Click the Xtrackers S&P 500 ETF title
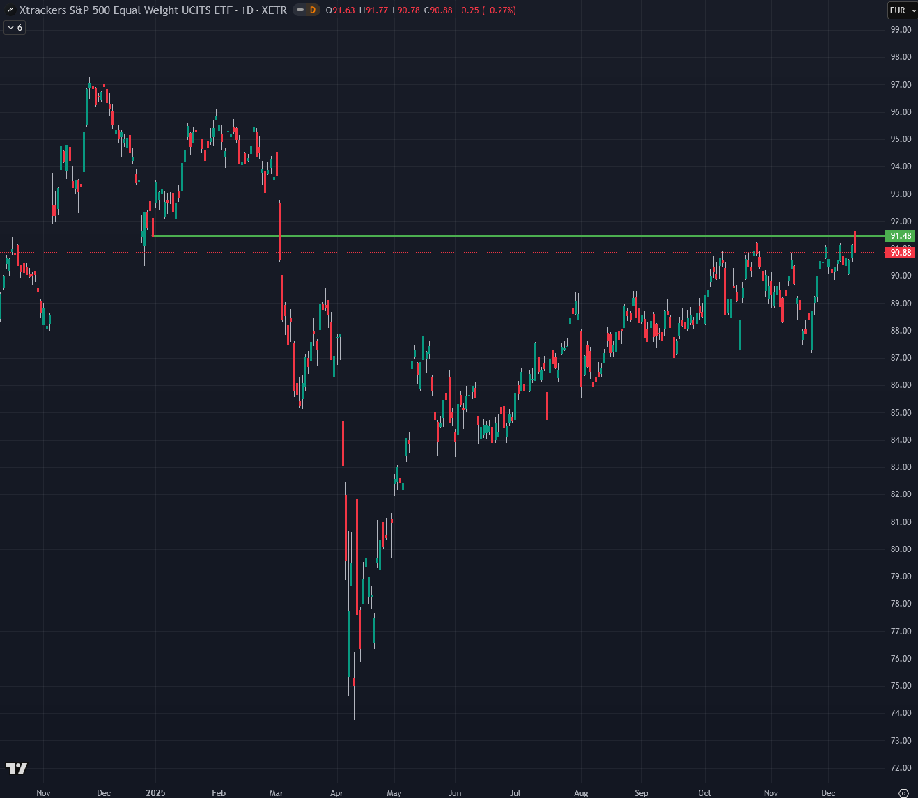 [125, 10]
